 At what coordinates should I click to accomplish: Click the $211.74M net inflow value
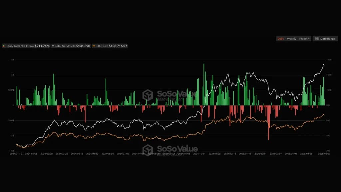click(42, 46)
